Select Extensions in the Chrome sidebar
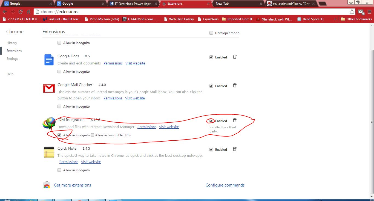The width and height of the screenshot is (374, 201). coord(14,51)
